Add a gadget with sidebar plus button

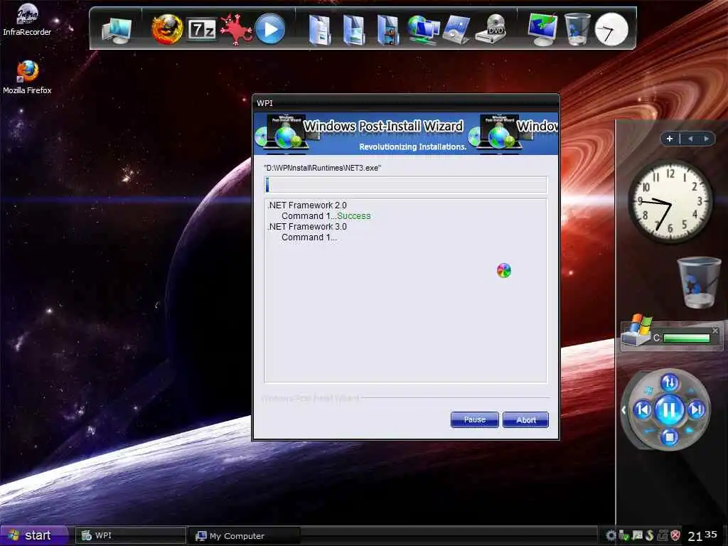pyautogui.click(x=670, y=139)
